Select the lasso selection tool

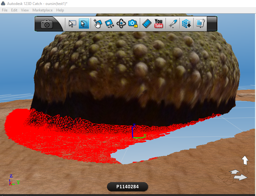[84, 24]
